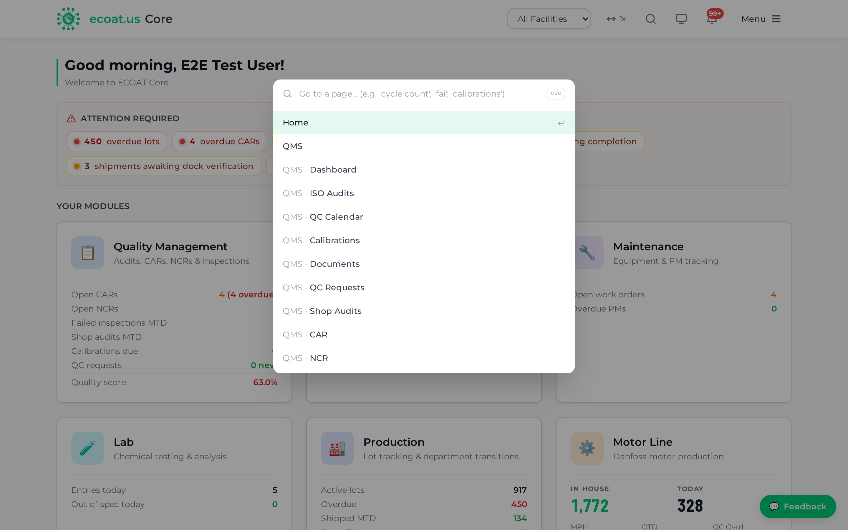Expand the All Facilities dropdown

click(549, 19)
